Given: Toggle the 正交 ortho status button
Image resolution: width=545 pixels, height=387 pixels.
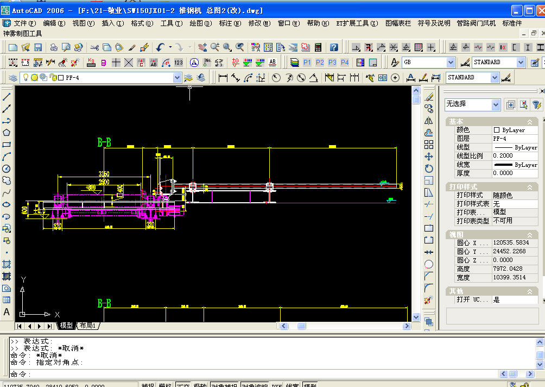Looking at the screenshot, I should pos(183,385).
